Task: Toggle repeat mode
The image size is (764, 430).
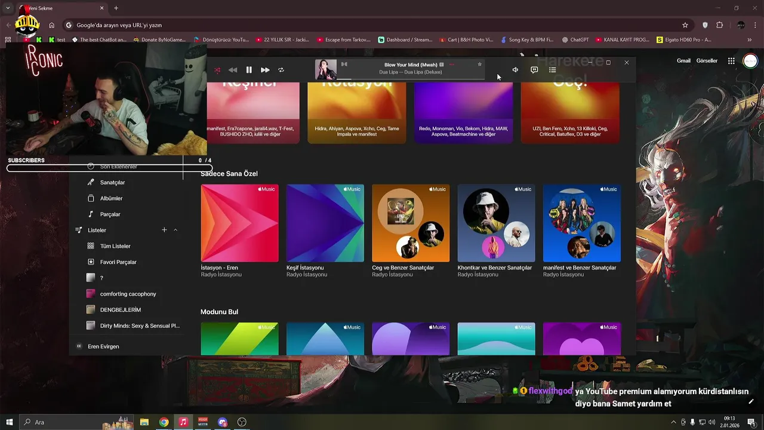Action: [281, 70]
